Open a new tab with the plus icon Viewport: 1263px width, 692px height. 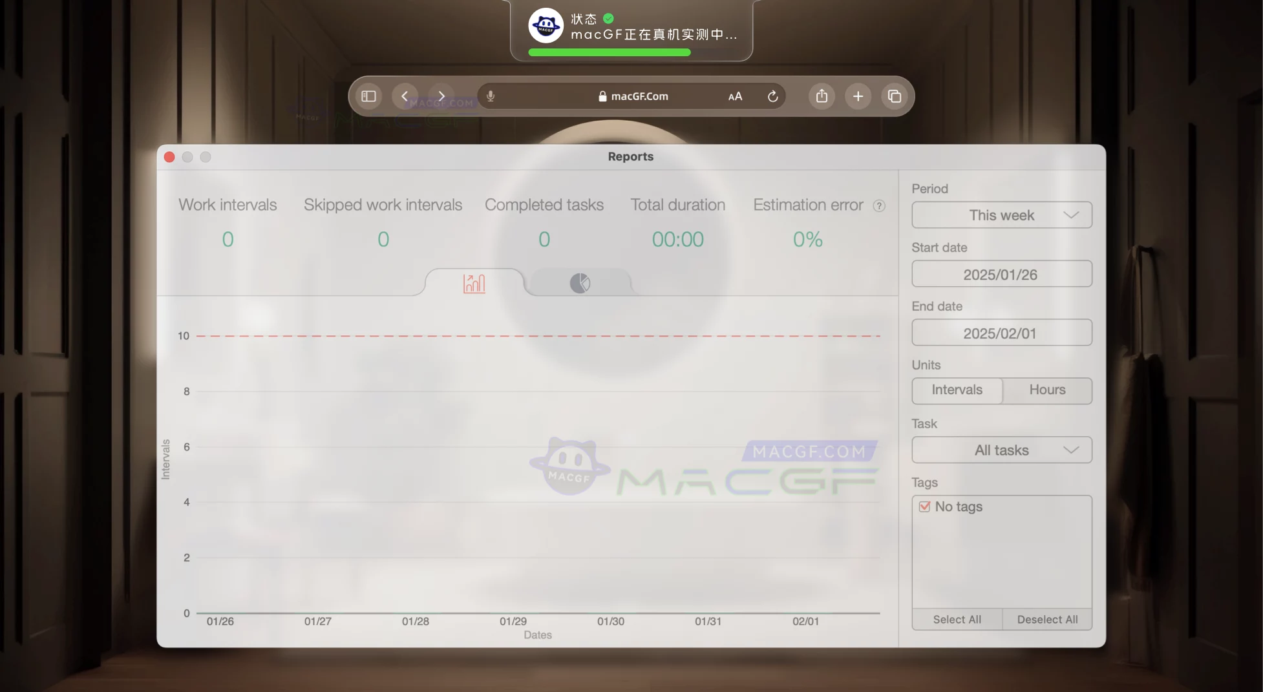[x=858, y=96]
